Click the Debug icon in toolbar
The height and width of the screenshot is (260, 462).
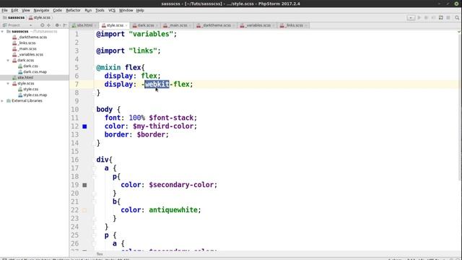click(x=426, y=17)
